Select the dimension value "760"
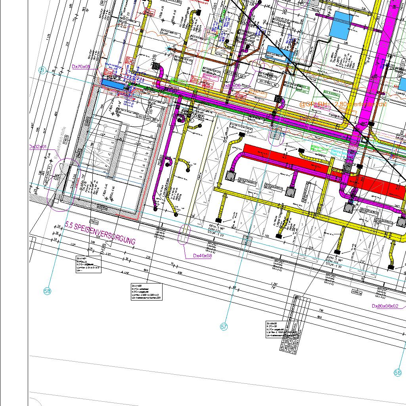The height and width of the screenshot is (406, 406). [x=321, y=310]
